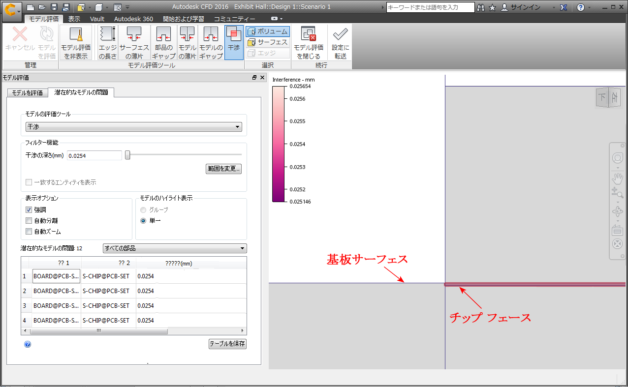Image resolution: width=628 pixels, height=387 pixels.
Task: Select the Pan hand tool in navigation bar
Action: pyautogui.click(x=617, y=178)
